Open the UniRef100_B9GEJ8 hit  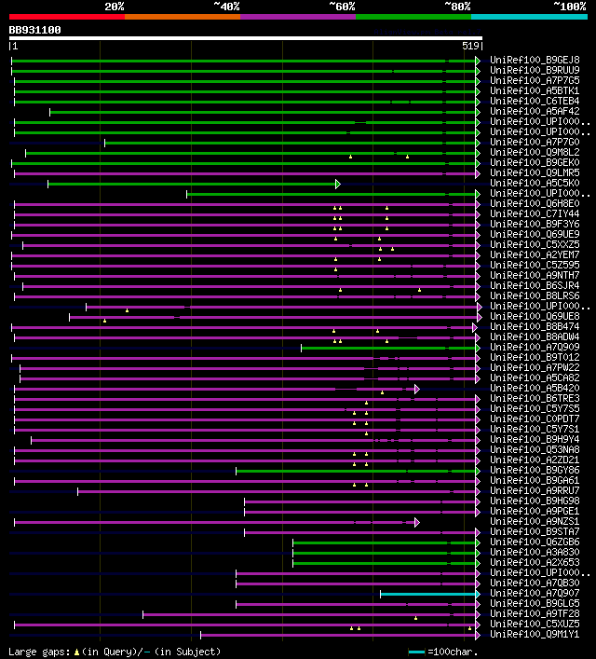pyautogui.click(x=535, y=60)
